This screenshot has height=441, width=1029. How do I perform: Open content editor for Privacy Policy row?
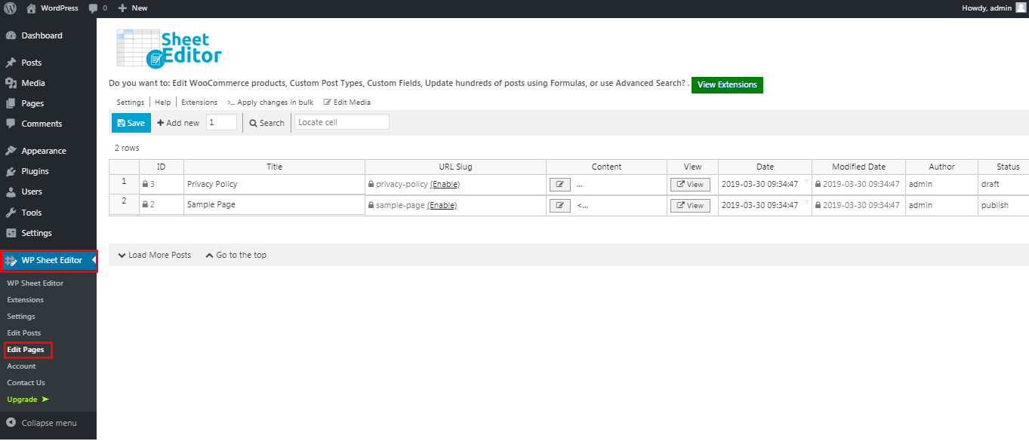click(x=560, y=184)
